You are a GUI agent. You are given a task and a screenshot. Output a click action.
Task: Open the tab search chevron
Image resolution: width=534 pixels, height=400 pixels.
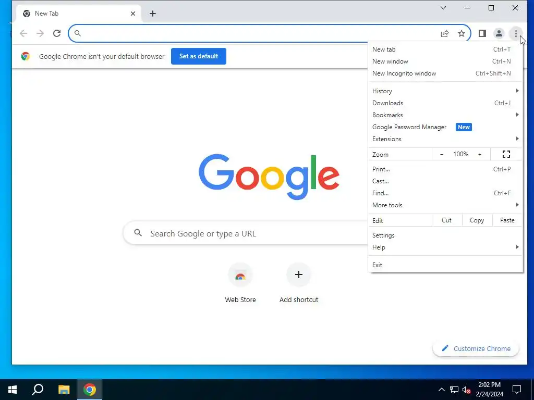(x=443, y=8)
